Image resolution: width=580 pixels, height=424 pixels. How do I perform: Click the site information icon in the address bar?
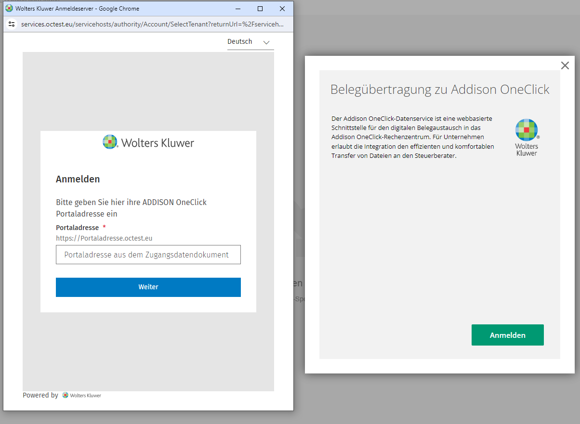[12, 24]
